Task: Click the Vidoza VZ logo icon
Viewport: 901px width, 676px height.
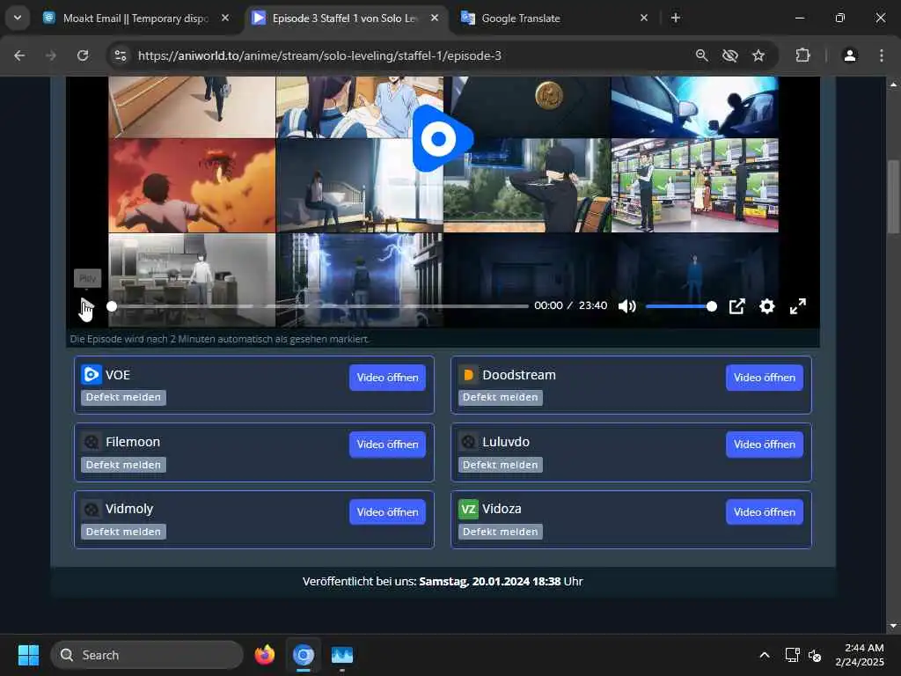Action: (x=468, y=510)
